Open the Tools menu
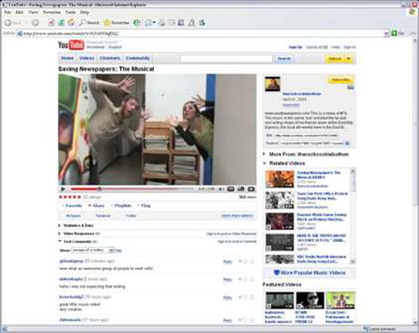419x333 pixels. tap(71, 12)
